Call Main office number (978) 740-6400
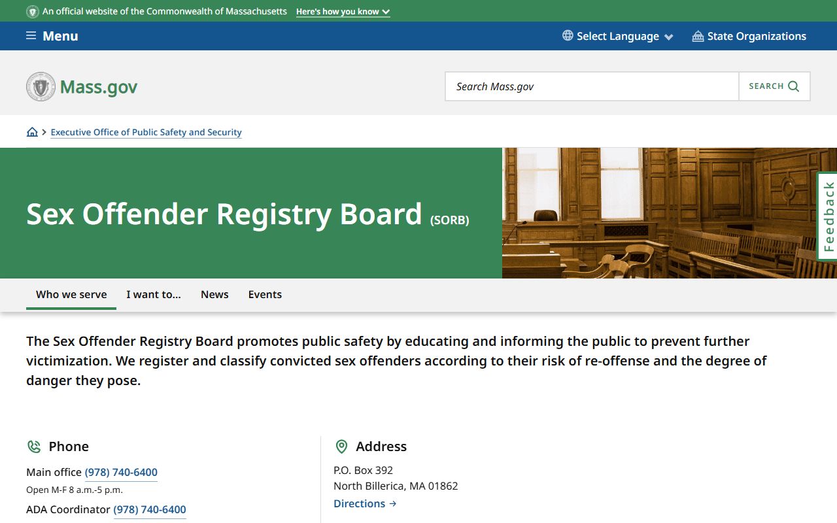This screenshot has width=837, height=523. (121, 472)
